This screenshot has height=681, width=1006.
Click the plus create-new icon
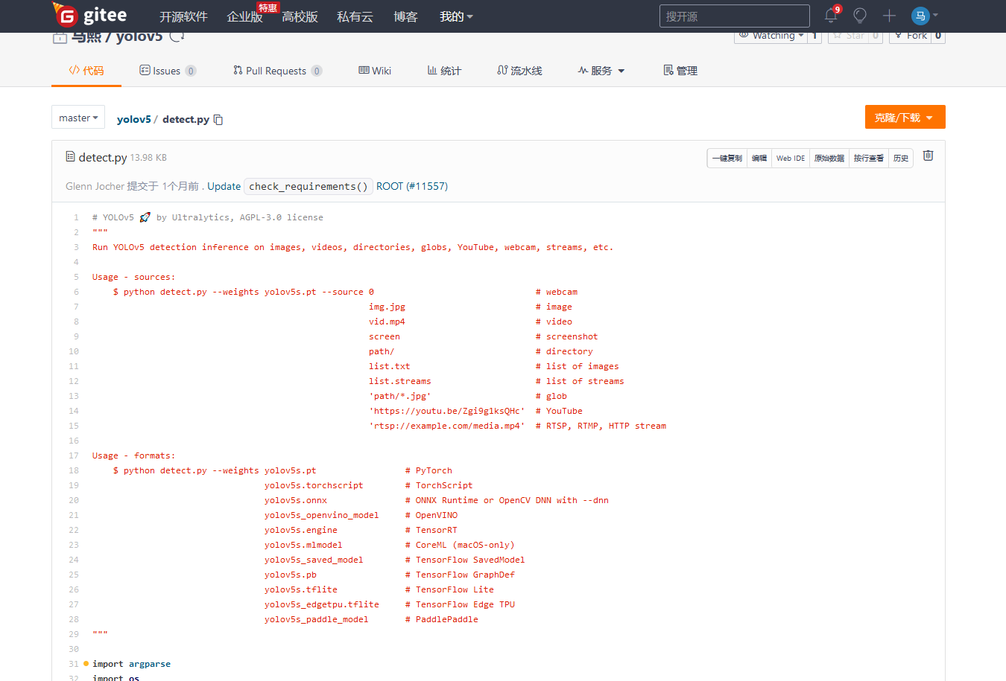(889, 16)
